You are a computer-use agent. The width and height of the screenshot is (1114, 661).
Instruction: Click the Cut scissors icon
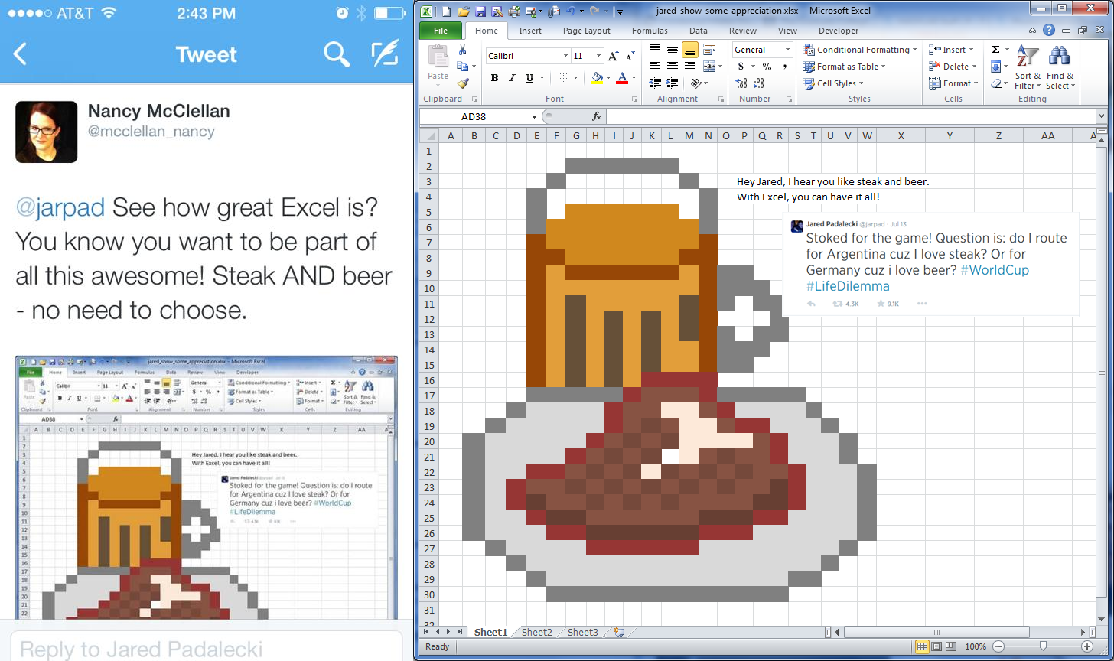[462, 50]
